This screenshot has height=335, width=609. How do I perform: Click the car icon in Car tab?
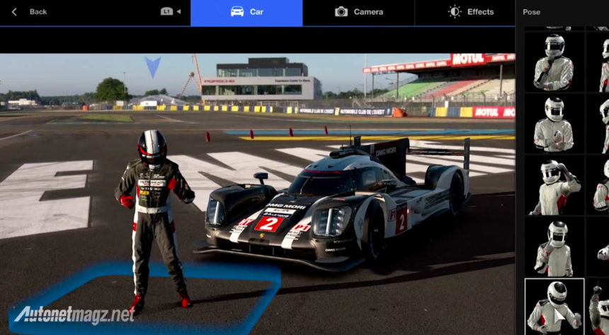(237, 11)
